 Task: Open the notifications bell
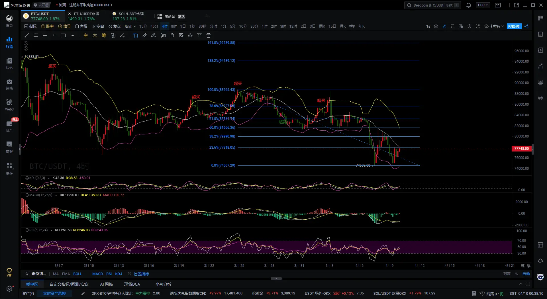point(468,5)
